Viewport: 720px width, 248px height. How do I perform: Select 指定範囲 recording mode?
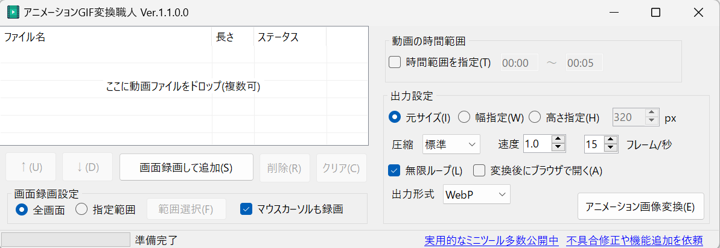(81, 209)
